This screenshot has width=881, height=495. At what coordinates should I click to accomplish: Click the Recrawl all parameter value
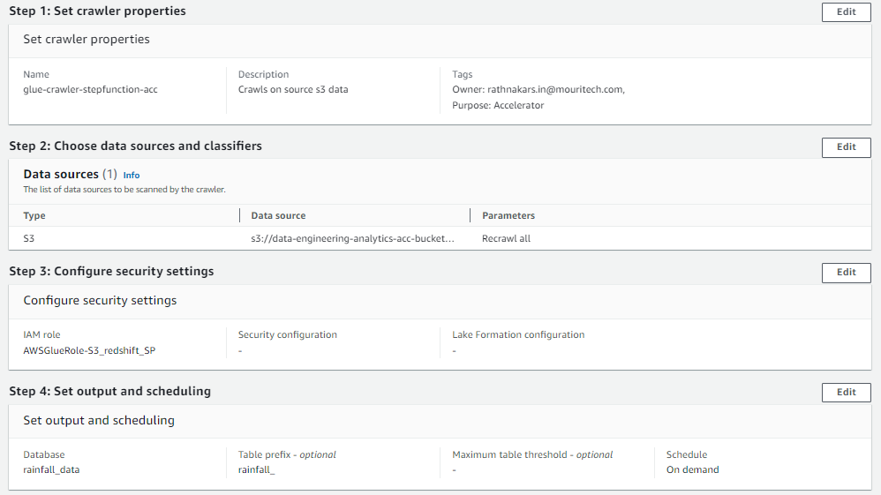(506, 238)
